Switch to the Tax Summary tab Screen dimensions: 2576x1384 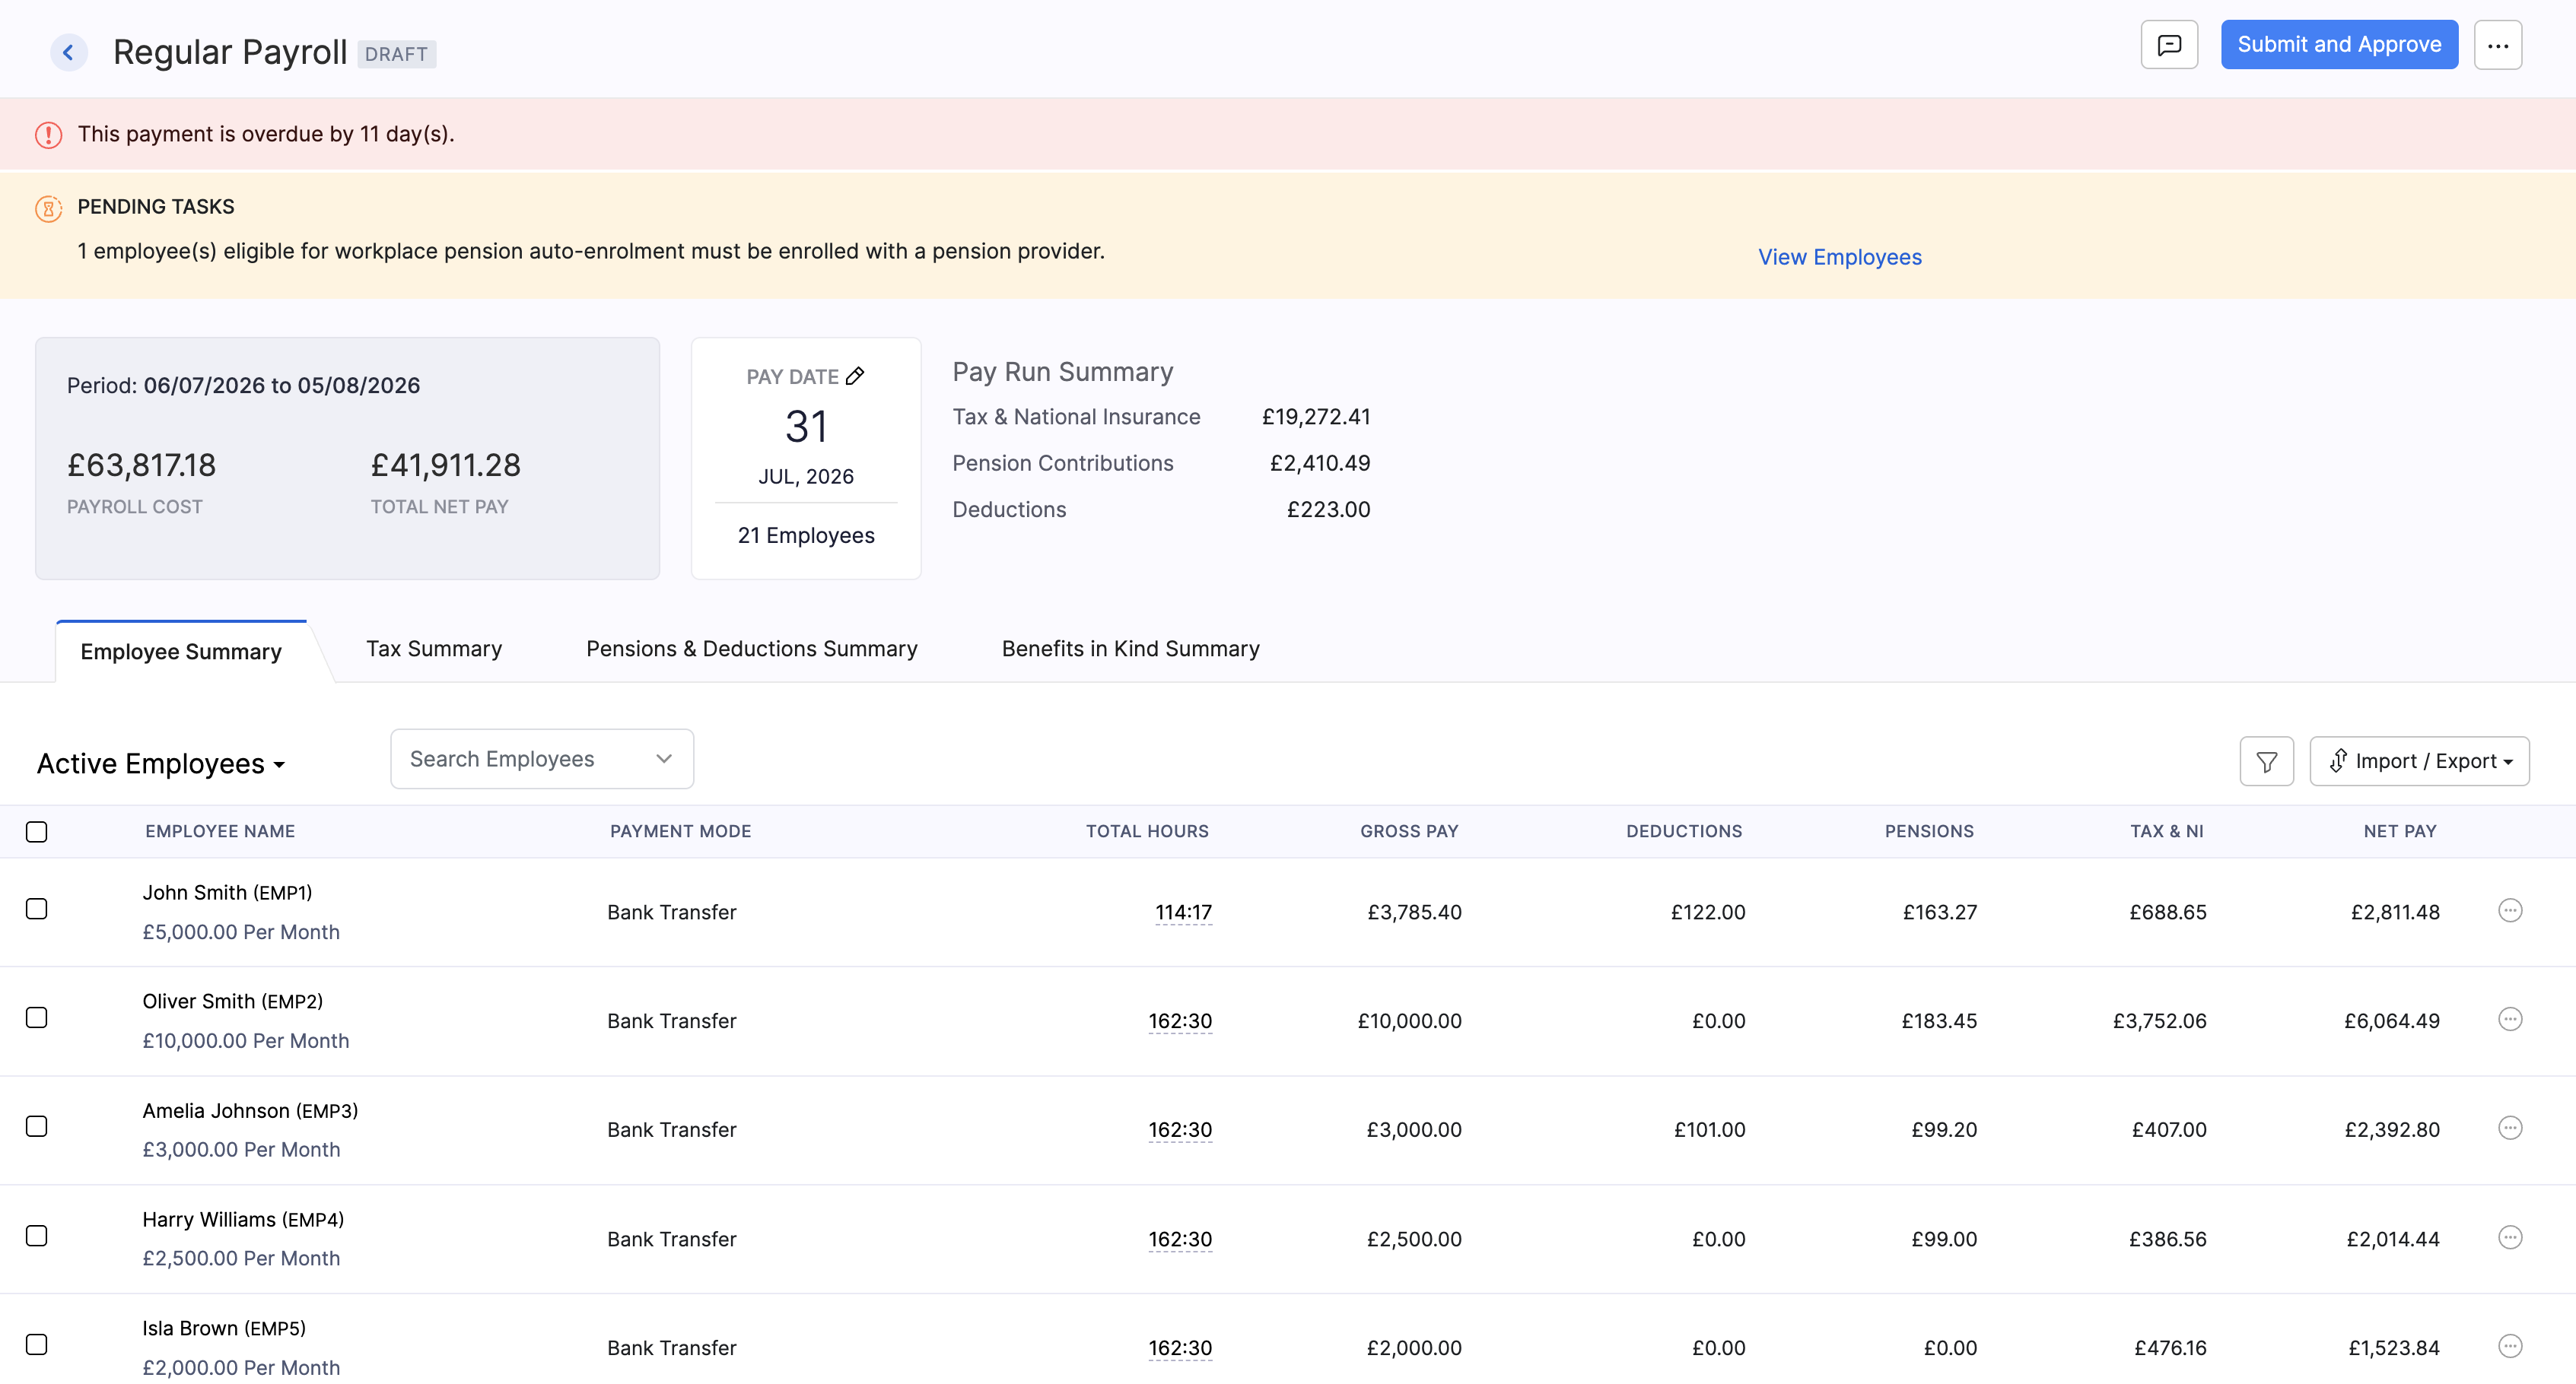click(434, 649)
